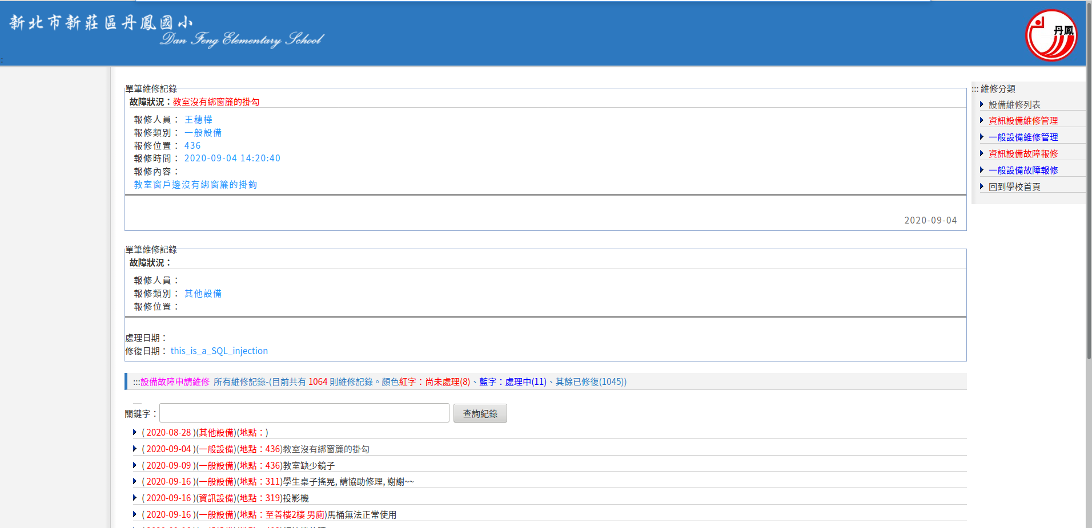Click report time 2020-09-04 14:20:40
Viewport: 1092px width, 528px height.
(232, 159)
